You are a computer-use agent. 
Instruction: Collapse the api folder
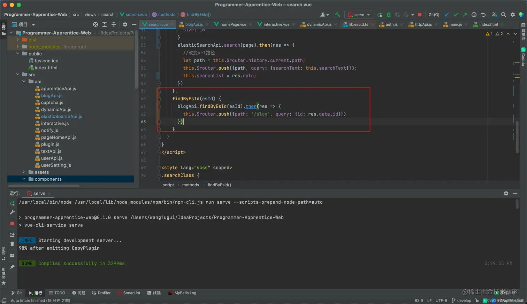(x=24, y=81)
